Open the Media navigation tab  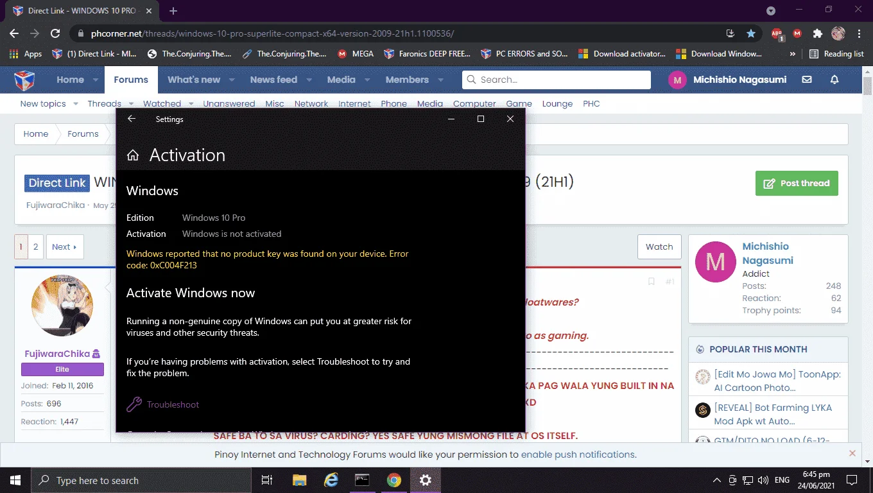pyautogui.click(x=341, y=80)
